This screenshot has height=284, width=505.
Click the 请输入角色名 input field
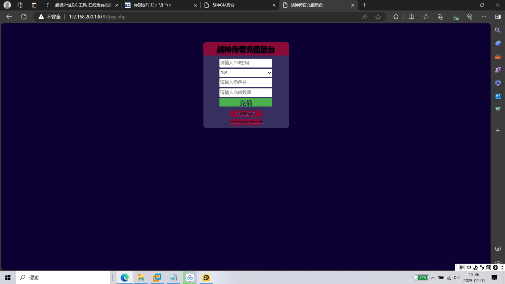(x=246, y=82)
